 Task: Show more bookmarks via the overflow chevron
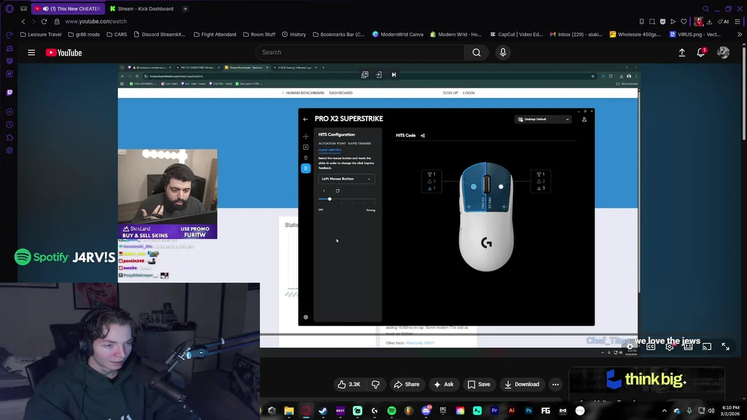click(739, 34)
